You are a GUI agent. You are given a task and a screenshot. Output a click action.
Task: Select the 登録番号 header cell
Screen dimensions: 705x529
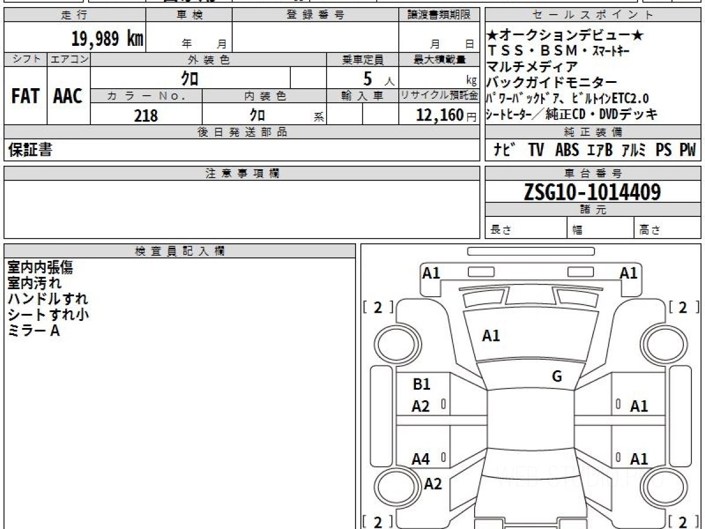(x=315, y=15)
